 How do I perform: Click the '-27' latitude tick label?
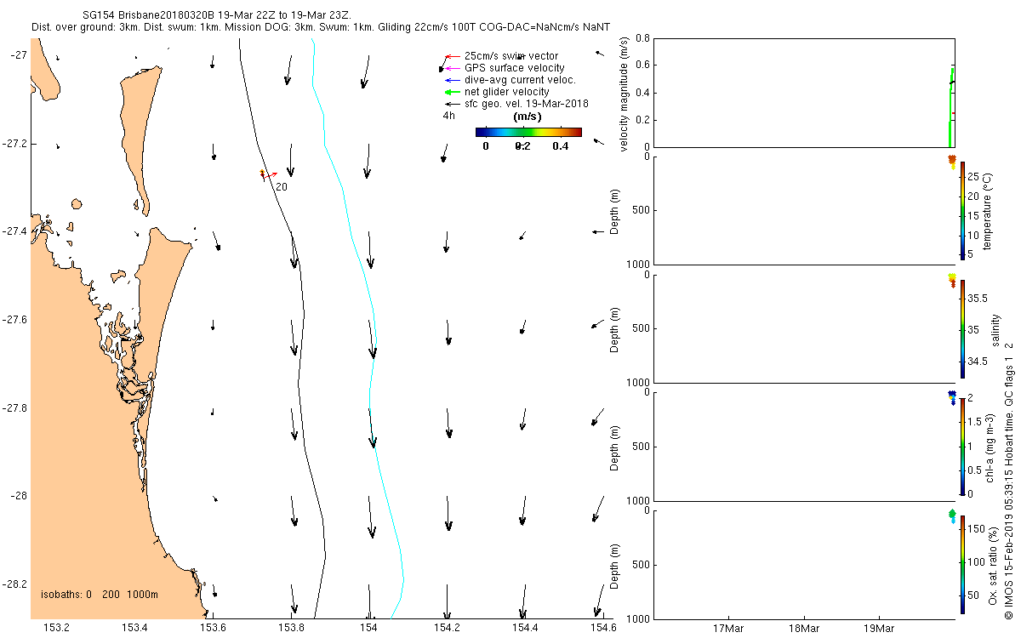pyautogui.click(x=20, y=55)
